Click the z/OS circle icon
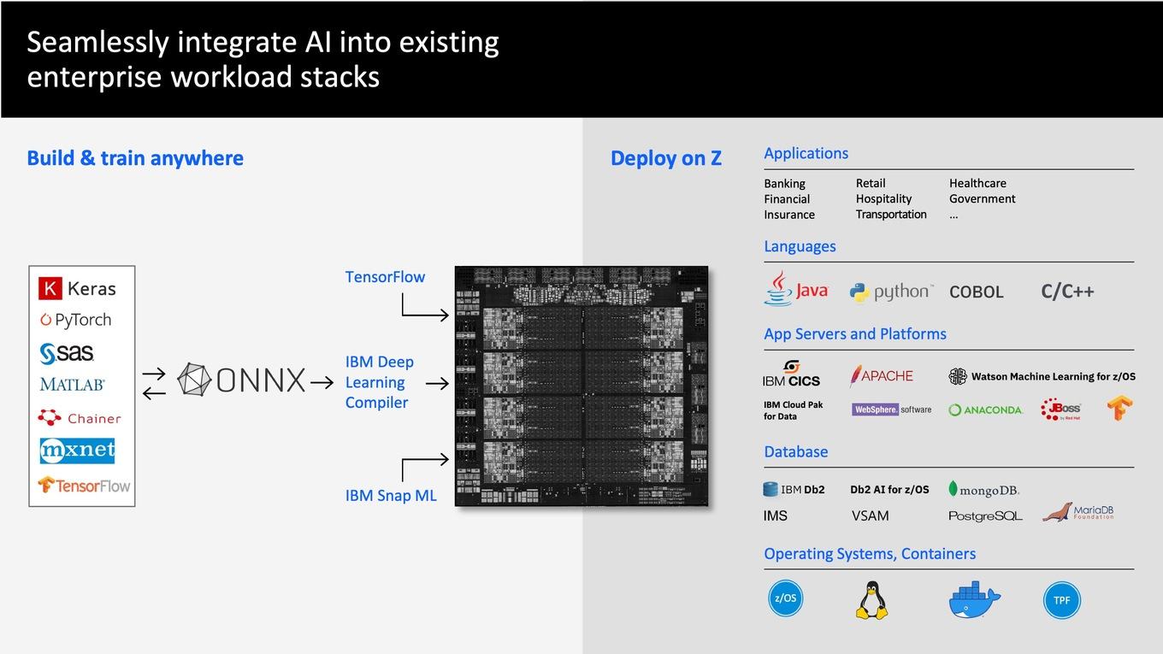 785,598
